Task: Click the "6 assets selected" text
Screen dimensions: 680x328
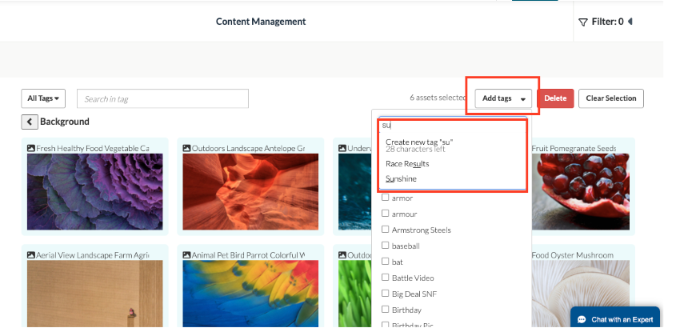Action: coord(438,98)
